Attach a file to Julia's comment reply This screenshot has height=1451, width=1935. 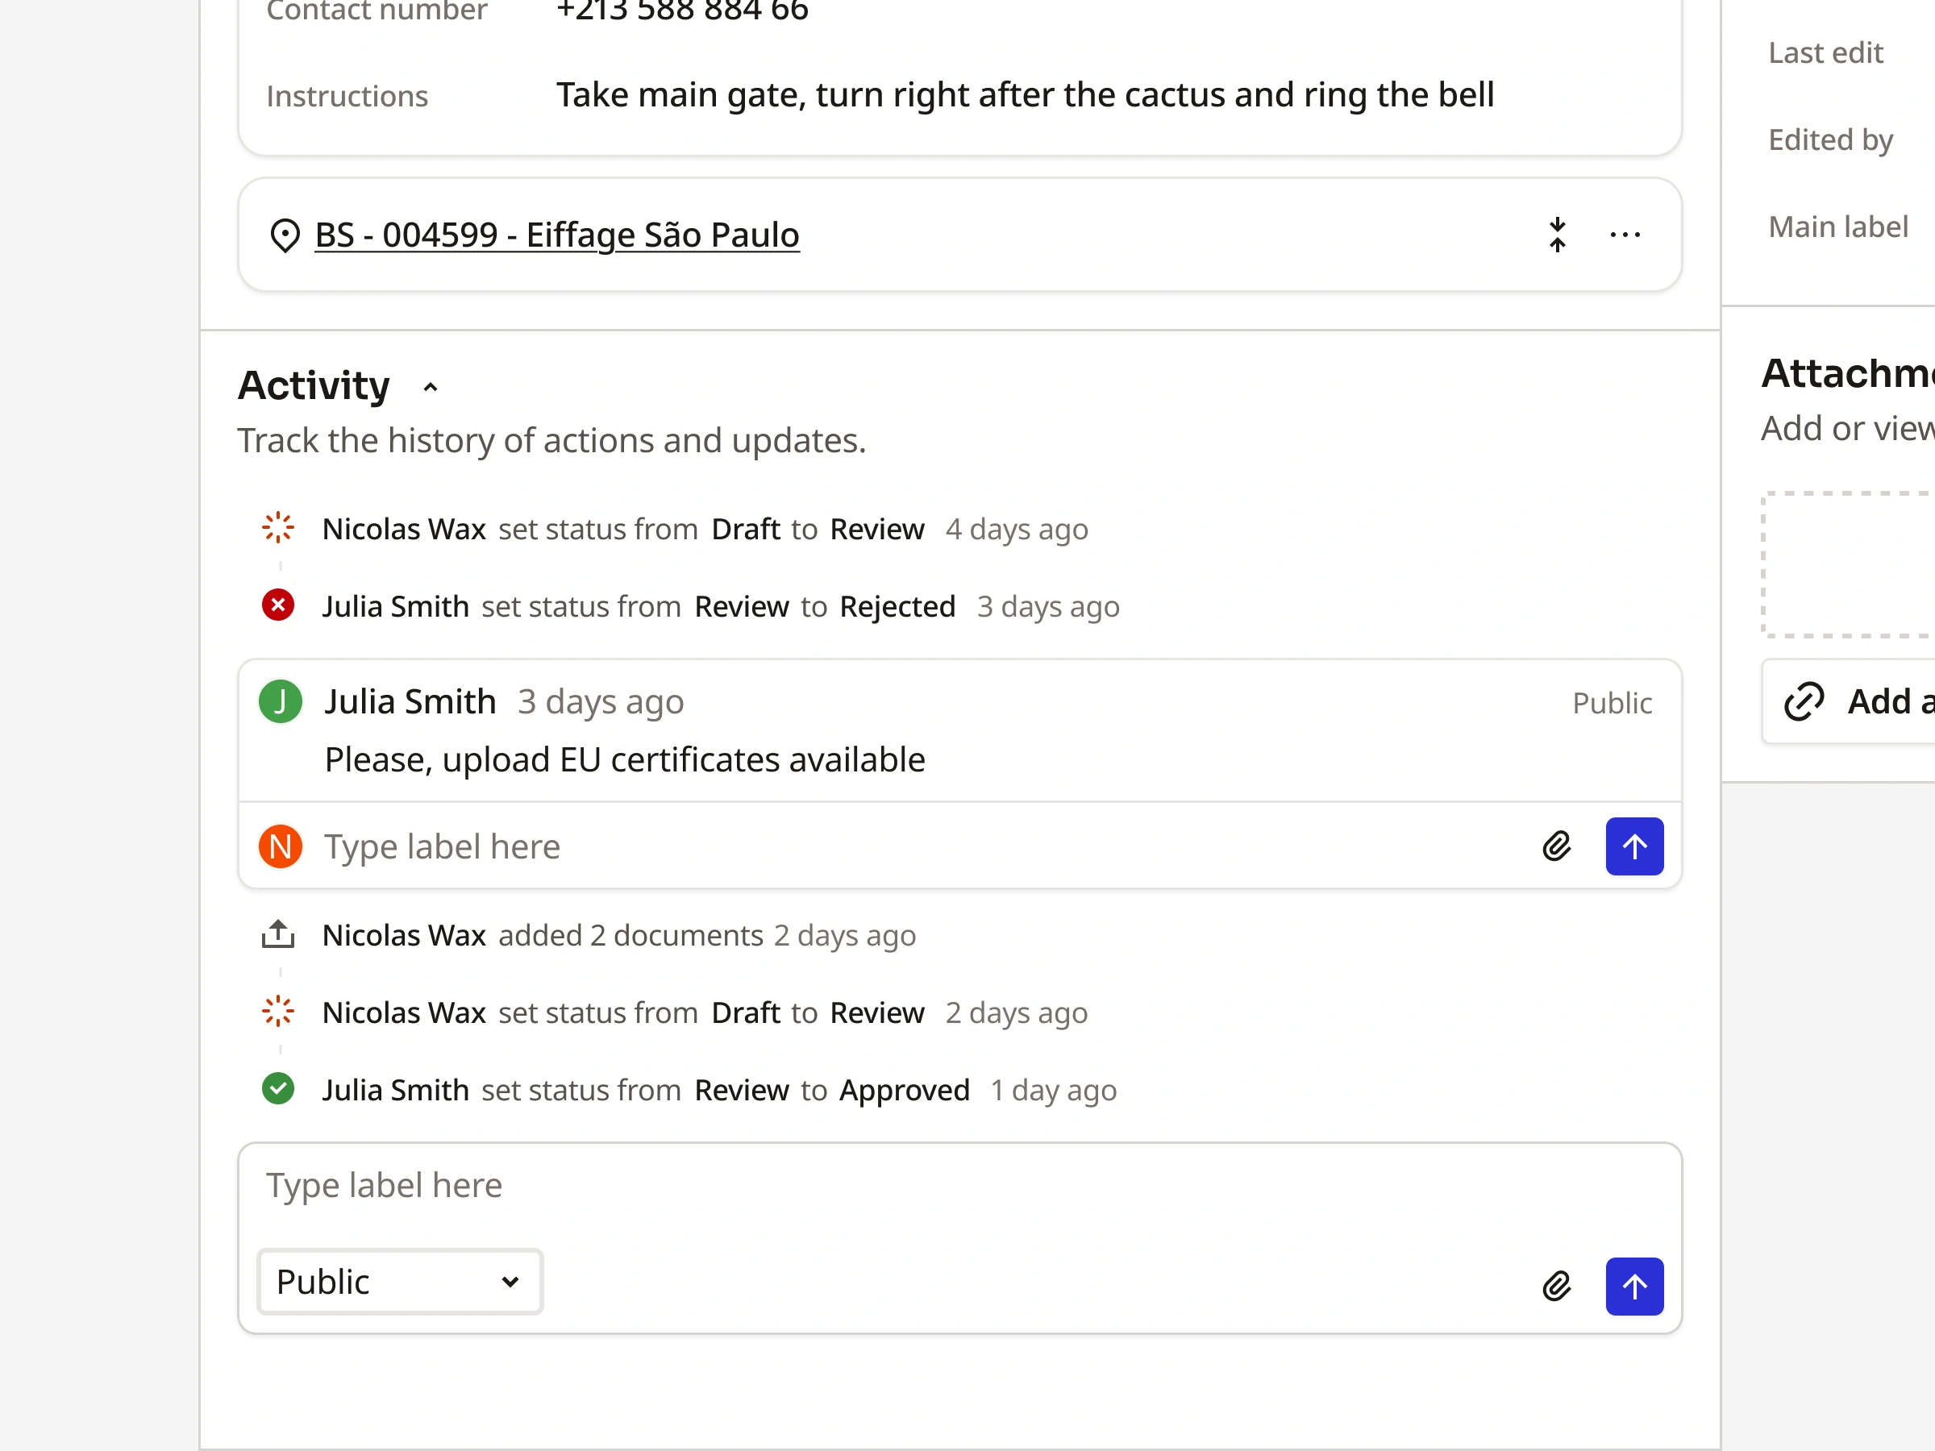pos(1557,846)
